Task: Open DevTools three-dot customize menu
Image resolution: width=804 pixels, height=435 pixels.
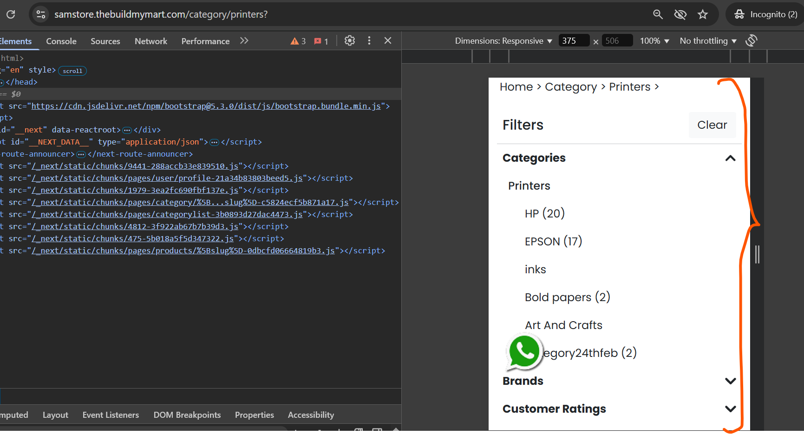Action: [369, 41]
